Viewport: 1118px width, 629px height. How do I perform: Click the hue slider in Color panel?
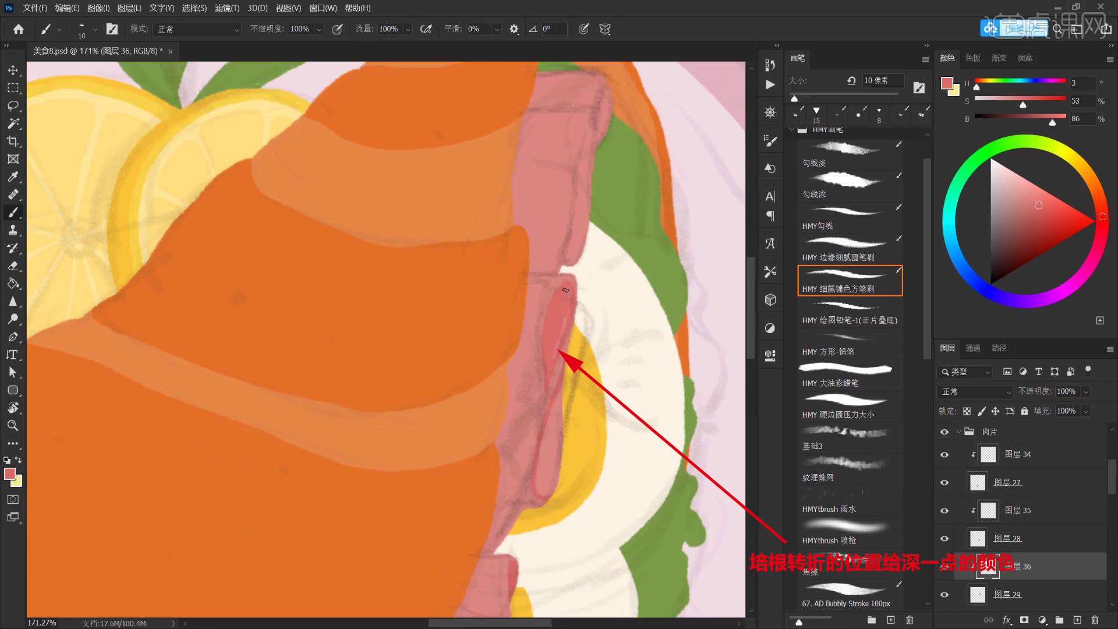(x=1020, y=81)
